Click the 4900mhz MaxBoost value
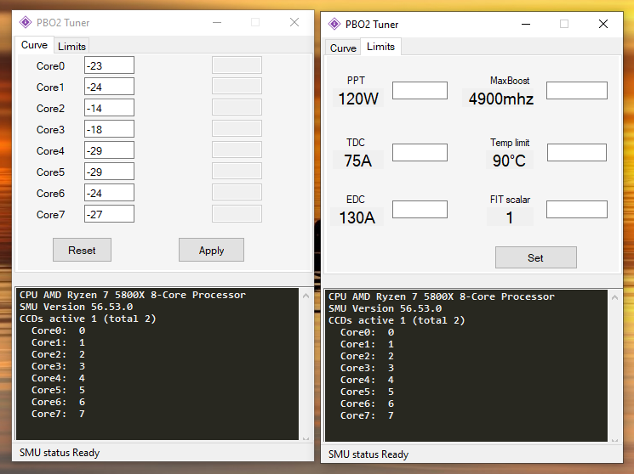 click(x=501, y=99)
